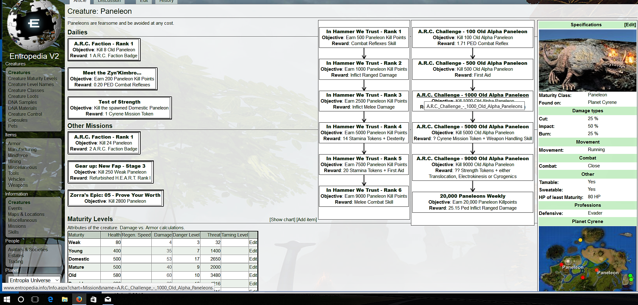Open Creature Classes sidebar link
Viewport: 638px width, 305px height.
pyautogui.click(x=26, y=90)
